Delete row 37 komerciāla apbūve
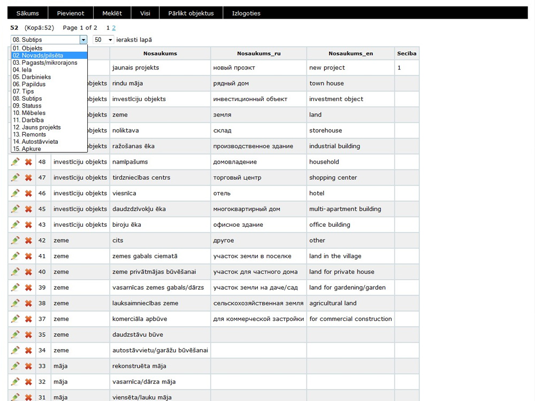 [x=28, y=319]
